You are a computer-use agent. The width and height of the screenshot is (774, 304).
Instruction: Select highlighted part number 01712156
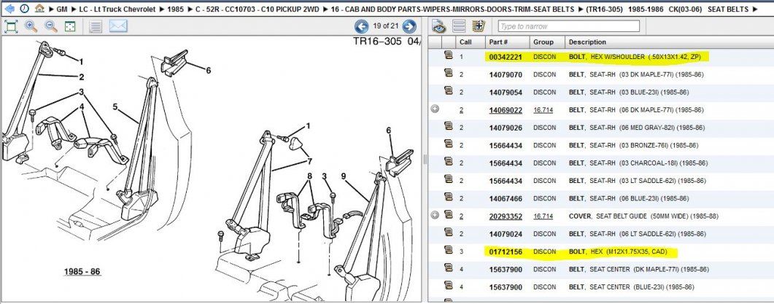(506, 252)
